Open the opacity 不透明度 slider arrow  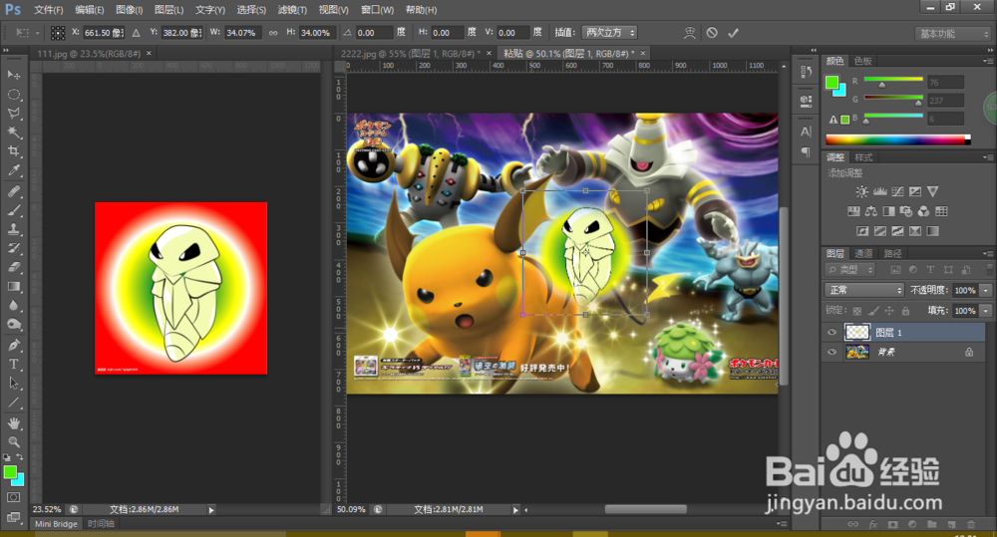tap(986, 290)
